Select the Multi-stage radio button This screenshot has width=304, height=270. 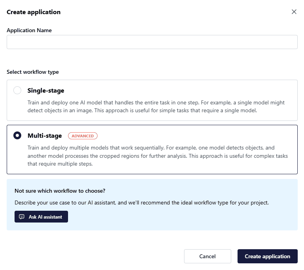pos(17,136)
